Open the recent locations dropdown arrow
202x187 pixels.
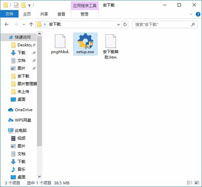click(24, 25)
